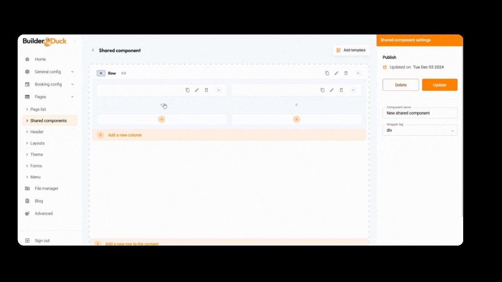Click the Add template button
The height and width of the screenshot is (282, 502).
click(x=351, y=50)
